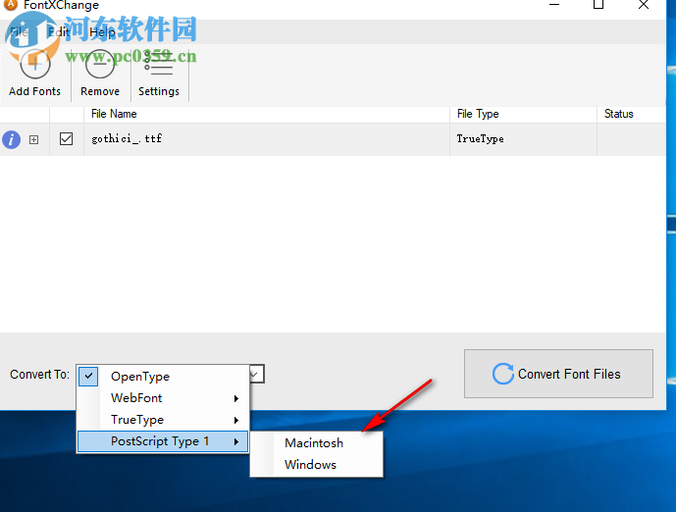Select the gothici_.ttf file name
This screenshot has height=512, width=676.
click(127, 138)
